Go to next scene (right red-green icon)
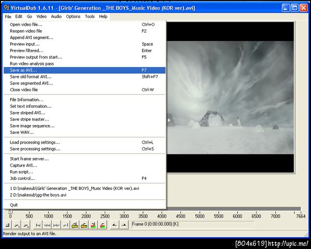311x249 pixels. click(x=103, y=225)
